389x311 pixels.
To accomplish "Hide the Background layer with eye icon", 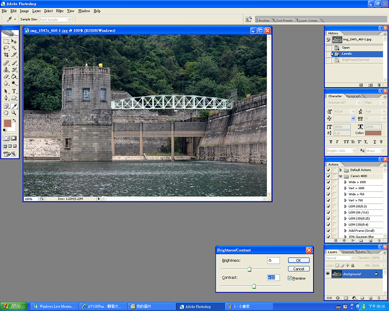I will tap(328, 274).
